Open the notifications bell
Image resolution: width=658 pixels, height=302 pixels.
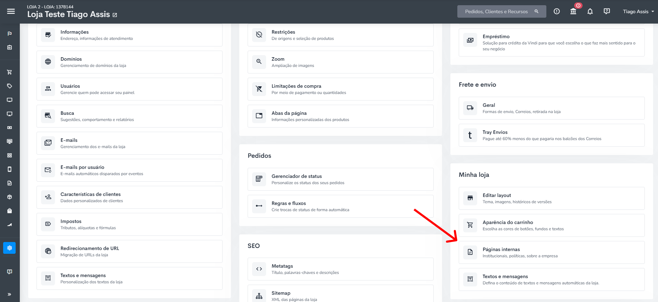coord(590,11)
